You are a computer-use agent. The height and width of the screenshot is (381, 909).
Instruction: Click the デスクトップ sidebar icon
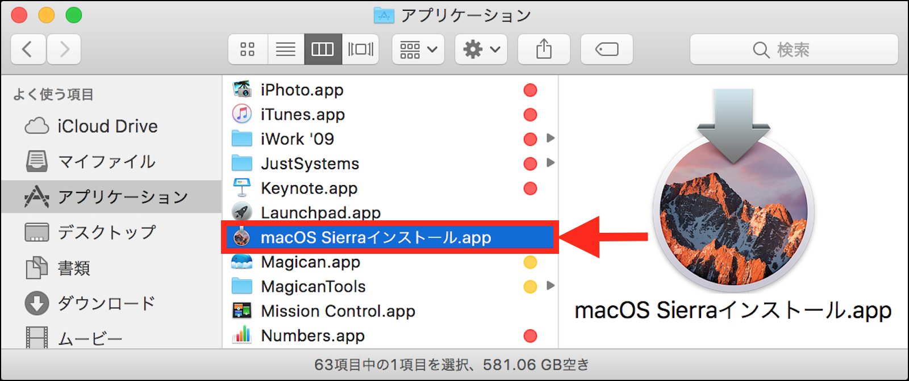click(x=37, y=232)
